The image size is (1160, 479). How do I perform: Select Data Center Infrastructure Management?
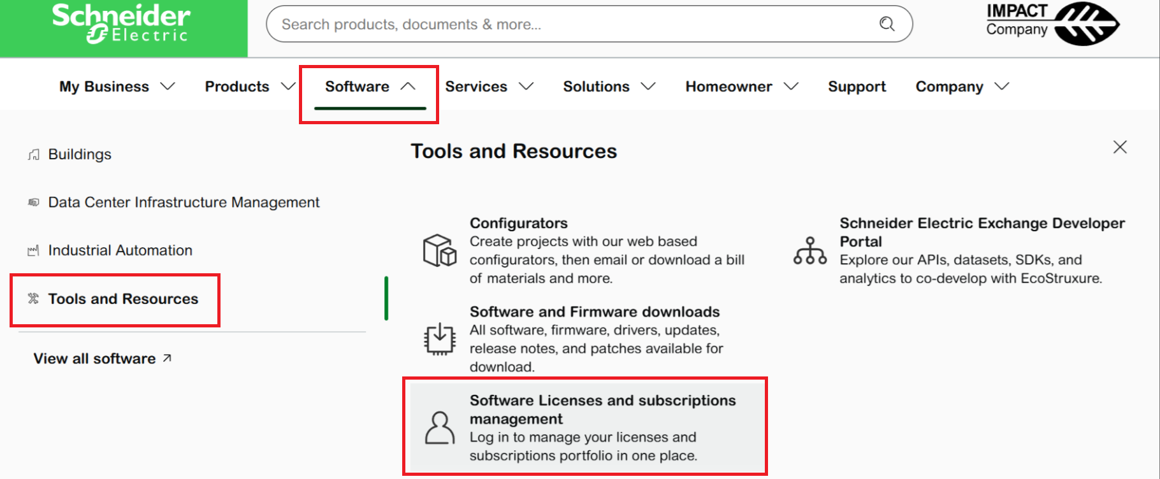(184, 203)
